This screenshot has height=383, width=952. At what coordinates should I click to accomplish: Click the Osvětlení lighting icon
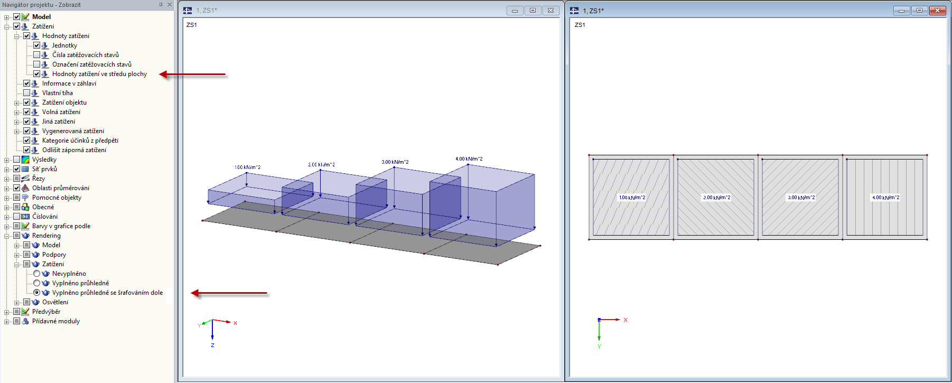(x=35, y=302)
